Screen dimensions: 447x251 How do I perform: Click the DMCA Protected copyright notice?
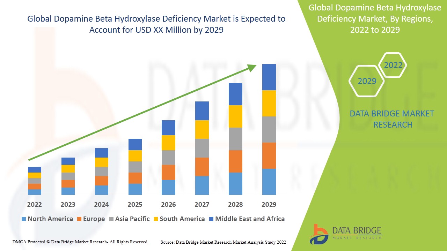tap(80, 242)
